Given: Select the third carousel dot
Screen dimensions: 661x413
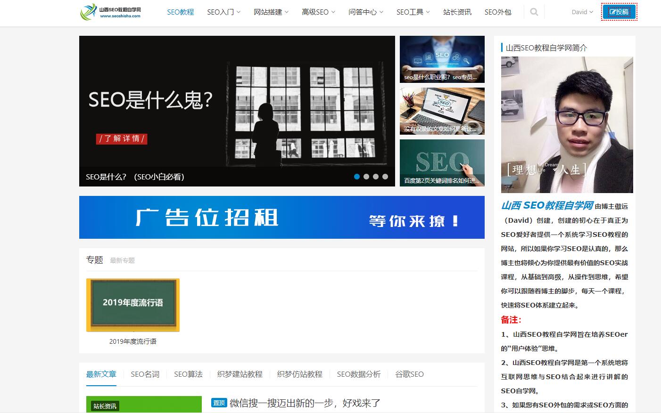Looking at the screenshot, I should [x=376, y=177].
